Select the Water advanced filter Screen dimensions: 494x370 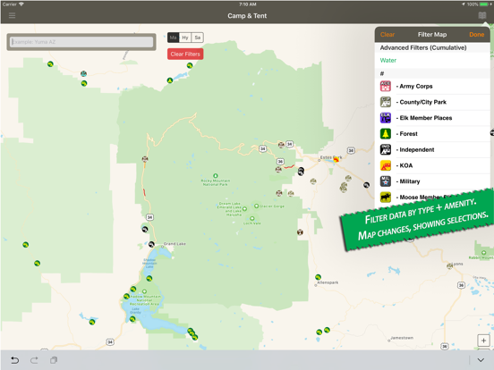click(x=432, y=61)
